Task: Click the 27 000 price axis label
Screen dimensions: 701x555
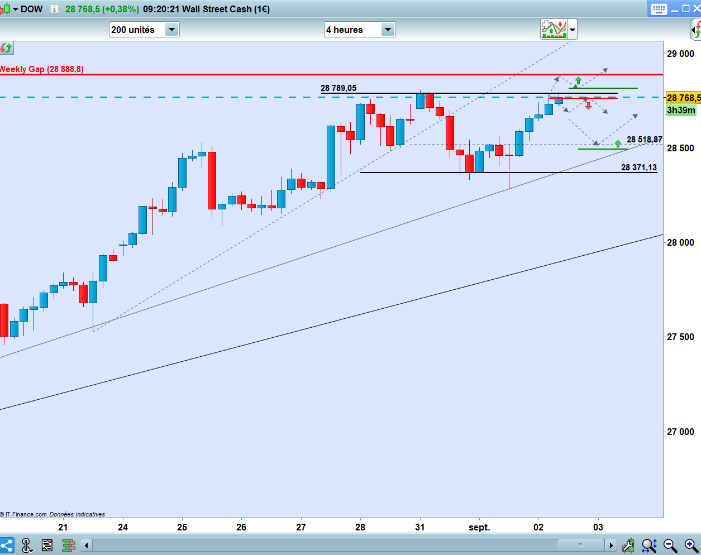Action: 681,432
